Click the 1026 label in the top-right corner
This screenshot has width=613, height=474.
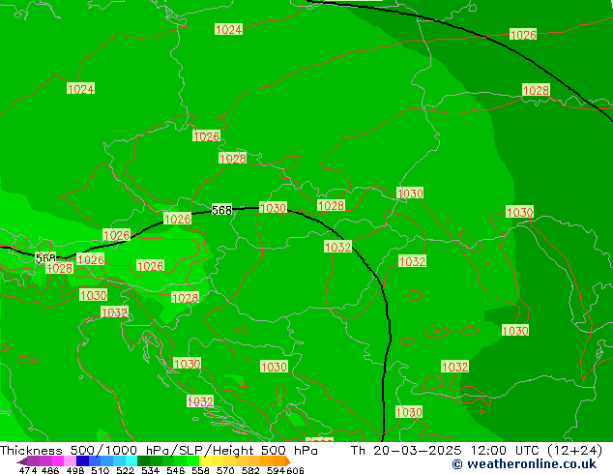[523, 35]
